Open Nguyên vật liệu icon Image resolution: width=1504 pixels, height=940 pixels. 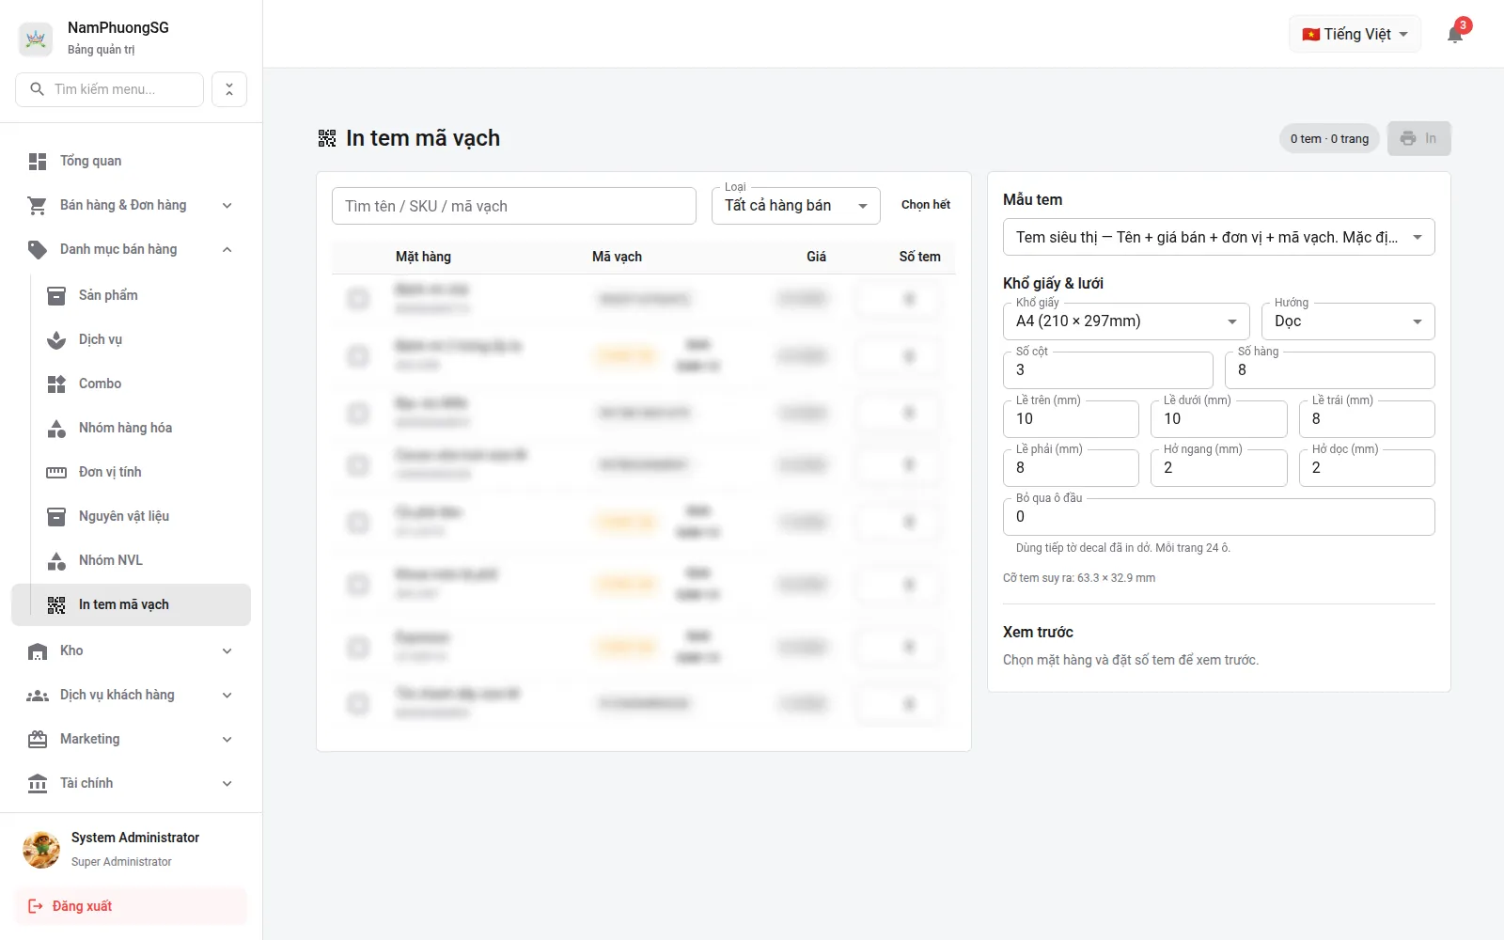point(56,517)
